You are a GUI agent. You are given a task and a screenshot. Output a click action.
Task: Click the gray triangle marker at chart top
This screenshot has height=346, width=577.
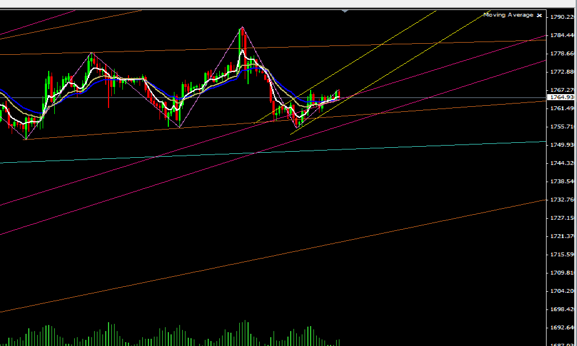tap(346, 11)
